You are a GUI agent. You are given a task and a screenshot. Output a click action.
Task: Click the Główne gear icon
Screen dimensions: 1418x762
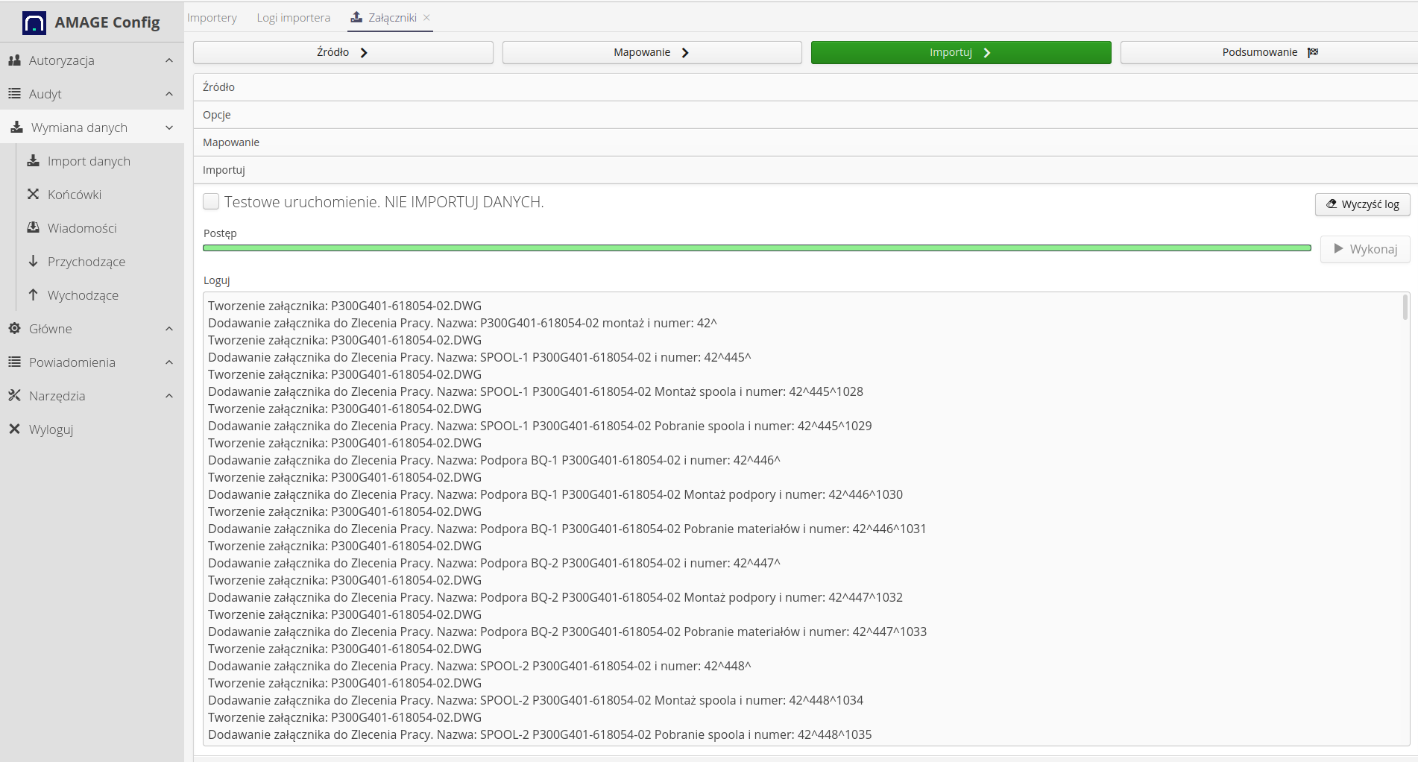pyautogui.click(x=14, y=329)
